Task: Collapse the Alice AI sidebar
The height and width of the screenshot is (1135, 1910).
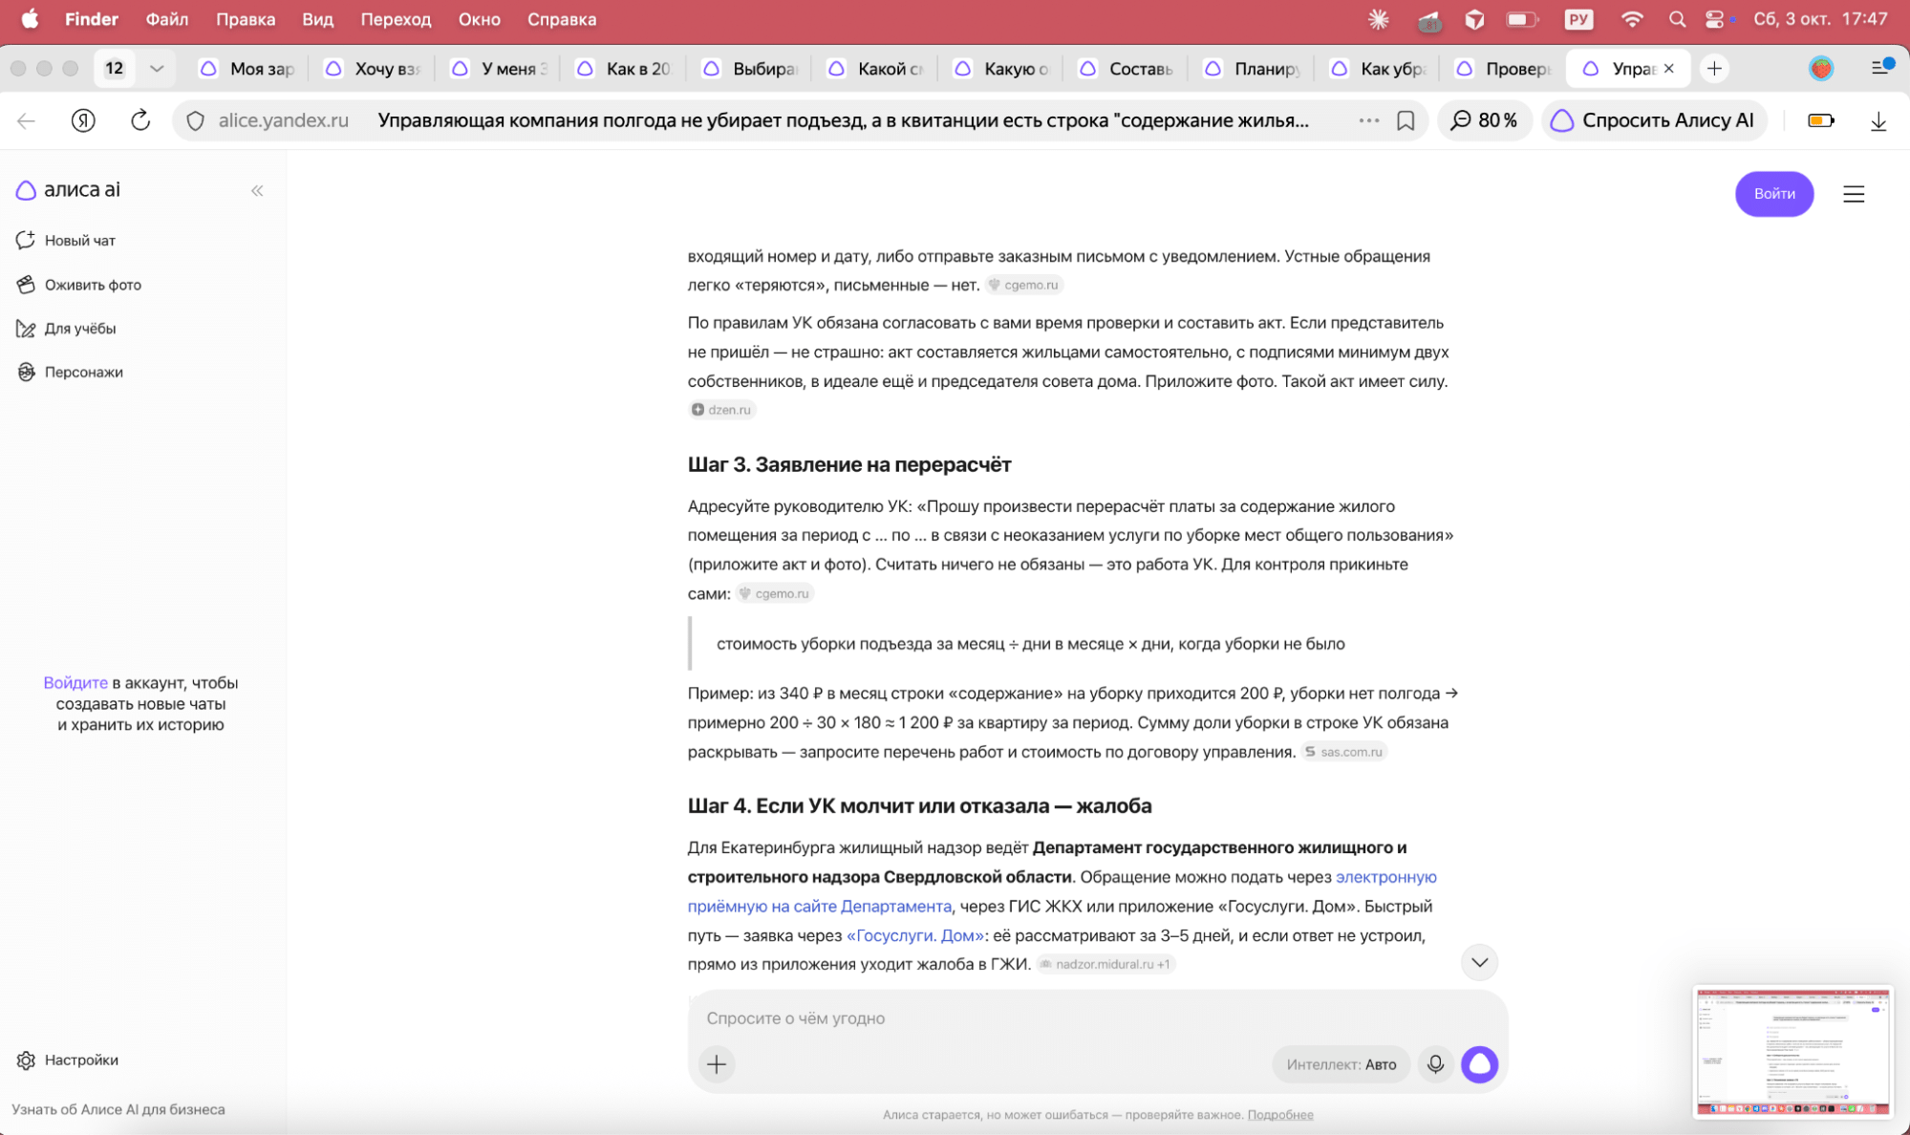Action: [257, 190]
